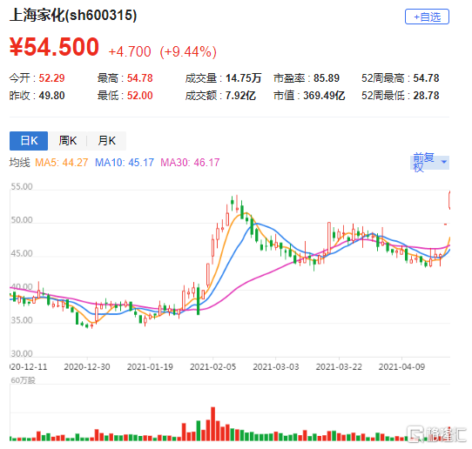Click the MA30 moving average label

190,163
